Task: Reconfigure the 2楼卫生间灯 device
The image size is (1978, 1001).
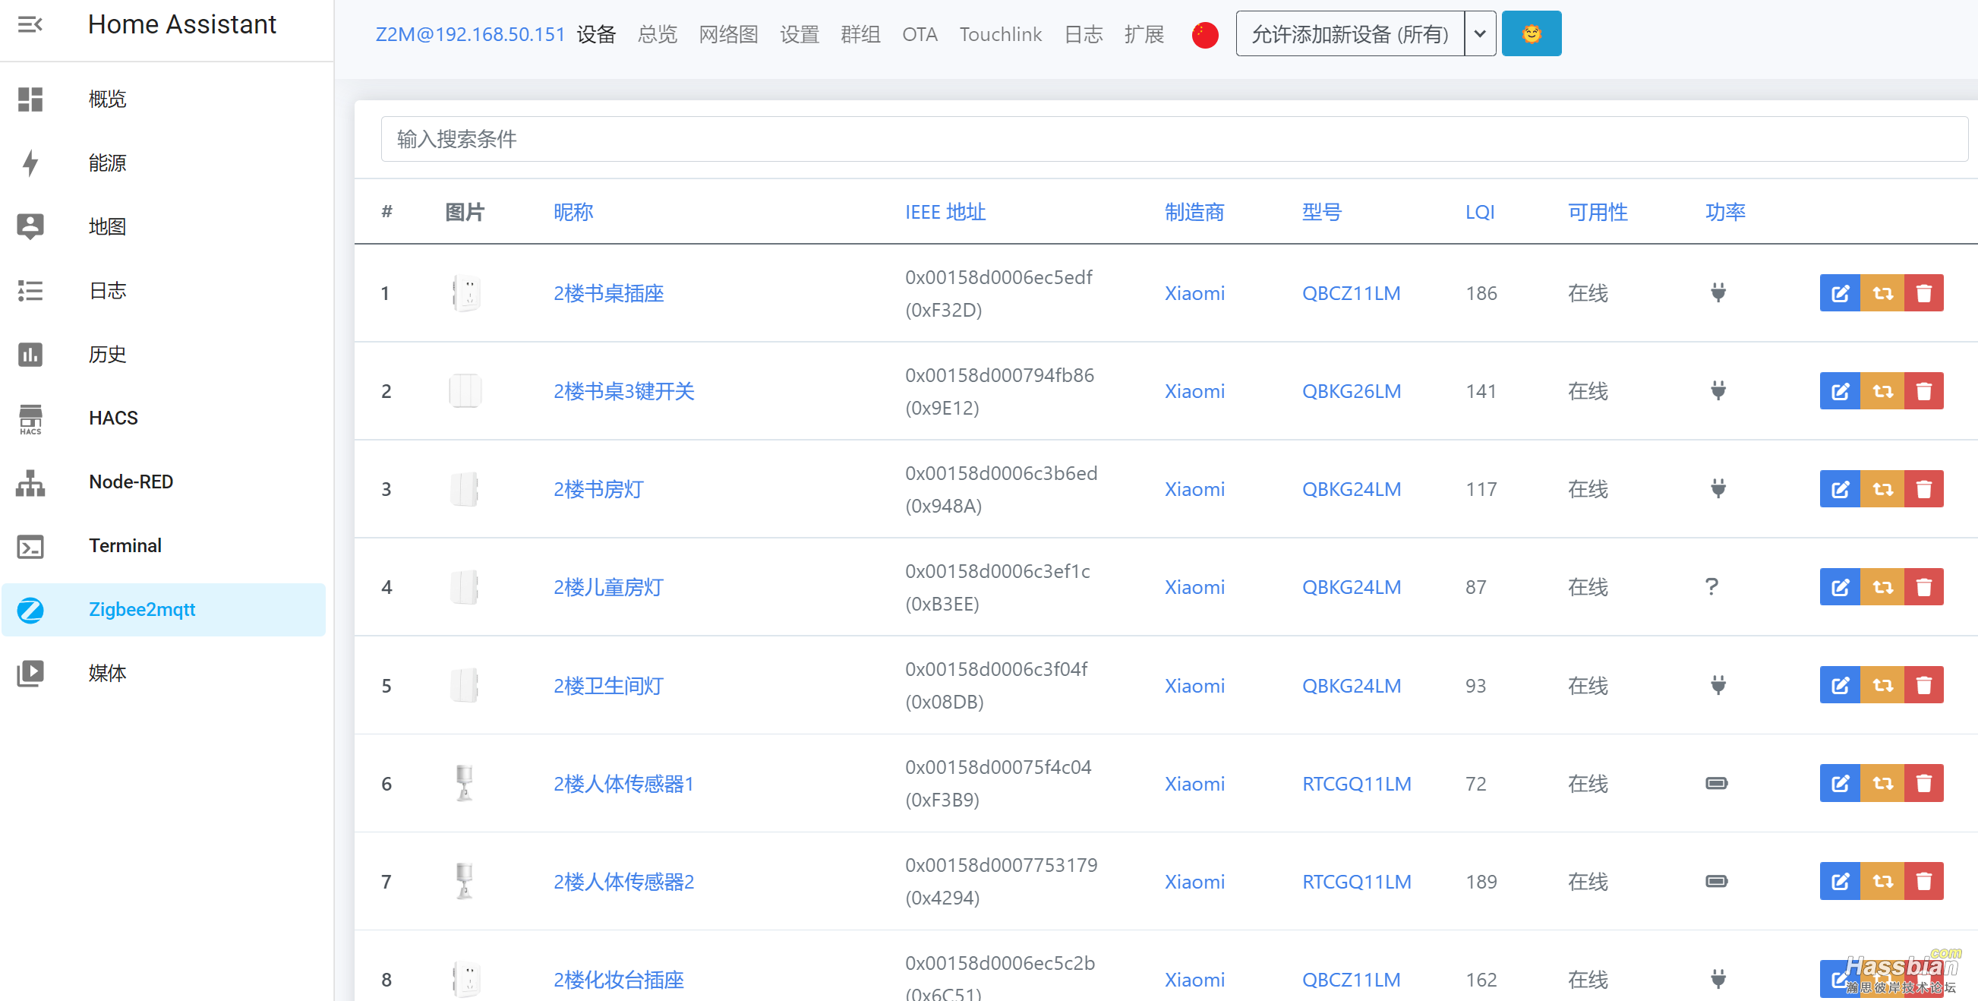Action: (x=1882, y=685)
